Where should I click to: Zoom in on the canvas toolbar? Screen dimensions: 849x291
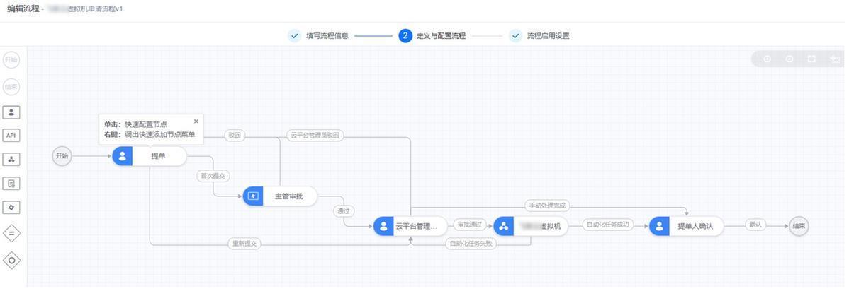[768, 59]
